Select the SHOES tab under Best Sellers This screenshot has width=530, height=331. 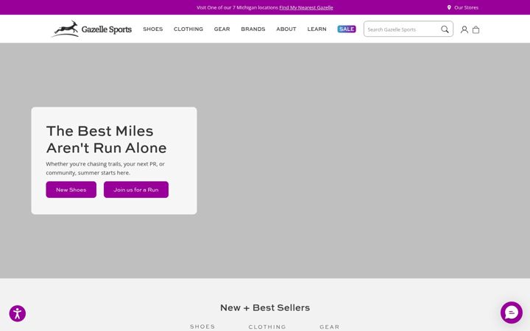pos(202,327)
